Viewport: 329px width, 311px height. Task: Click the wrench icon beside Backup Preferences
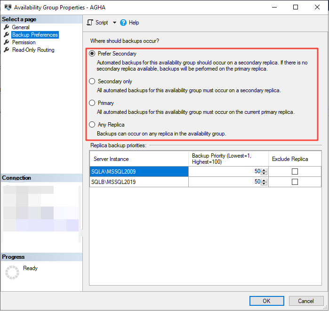pos(7,35)
